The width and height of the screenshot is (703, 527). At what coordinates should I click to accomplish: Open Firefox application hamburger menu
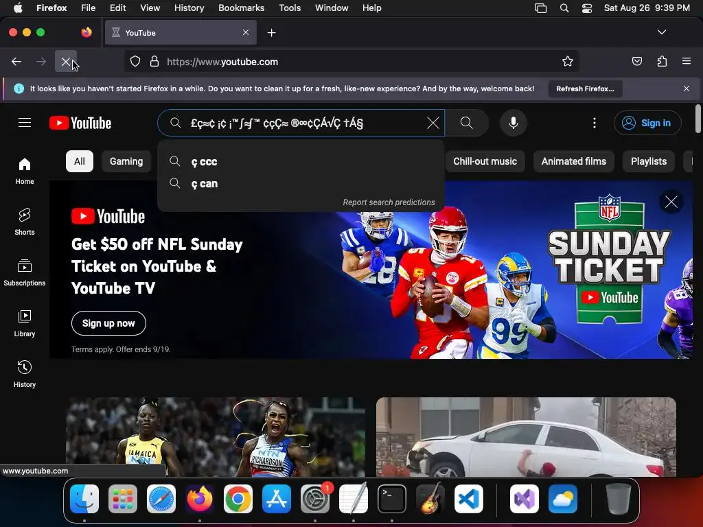[686, 61]
